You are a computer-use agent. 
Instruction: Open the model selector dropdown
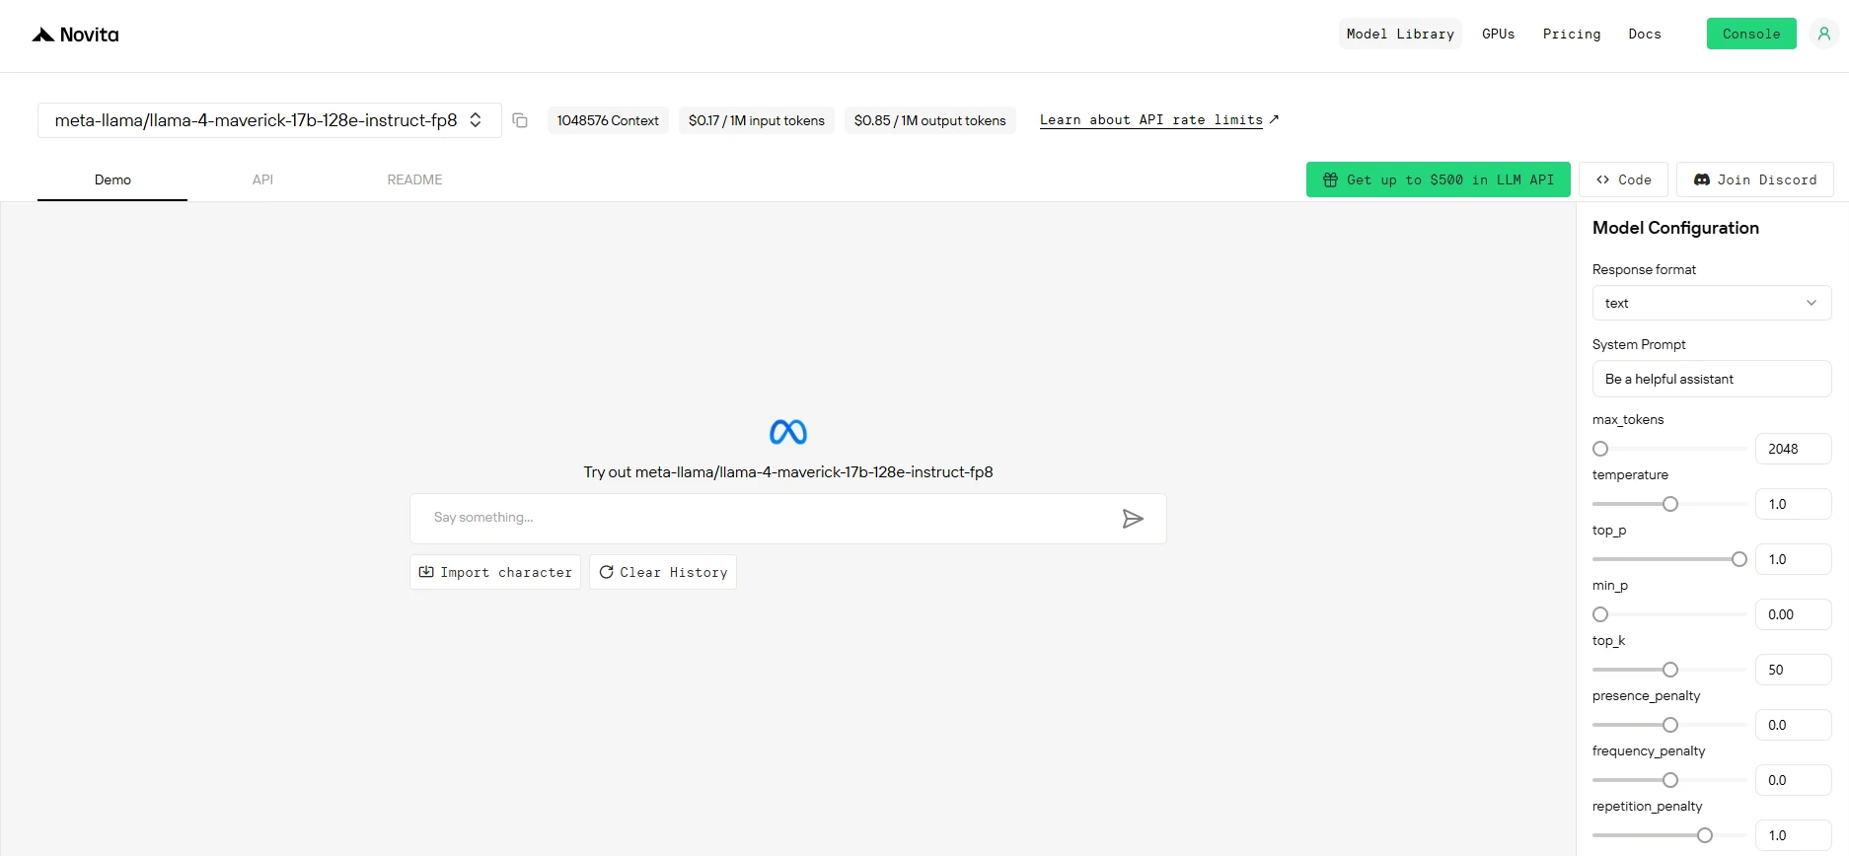[269, 120]
